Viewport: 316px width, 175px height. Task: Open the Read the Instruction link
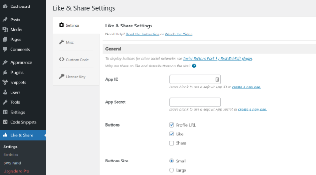[143, 34]
